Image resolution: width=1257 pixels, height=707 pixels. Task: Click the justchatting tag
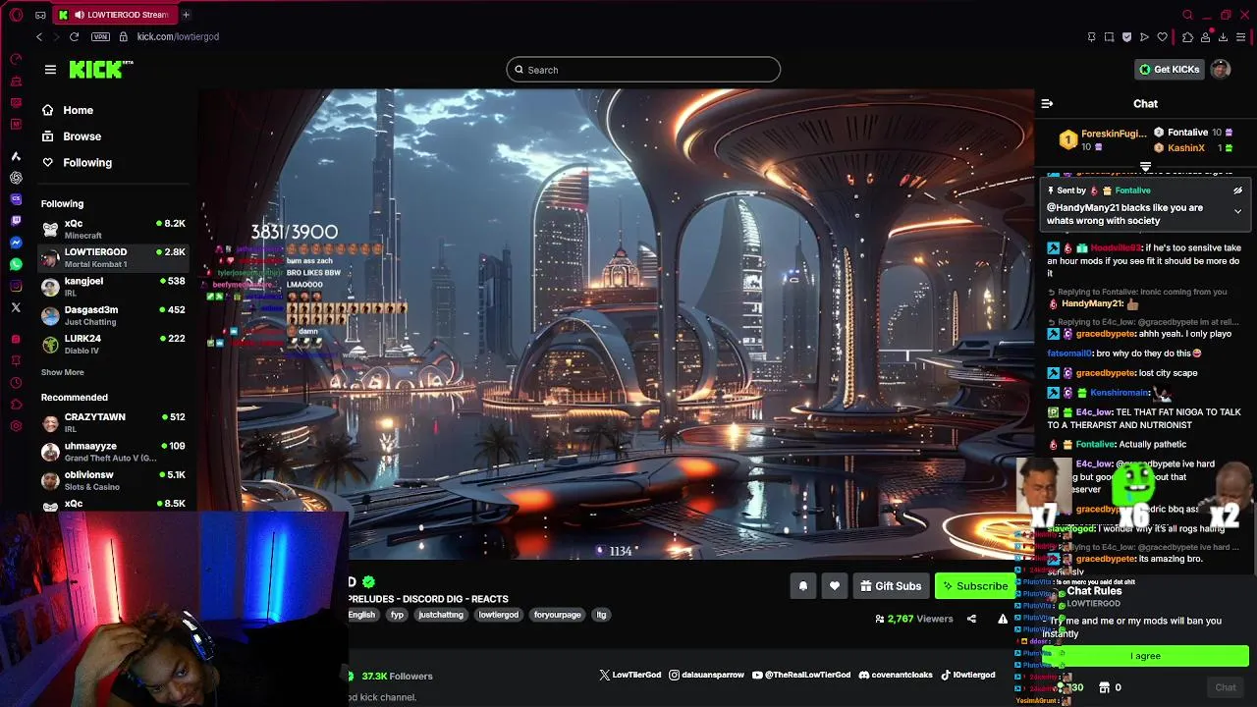pos(440,615)
